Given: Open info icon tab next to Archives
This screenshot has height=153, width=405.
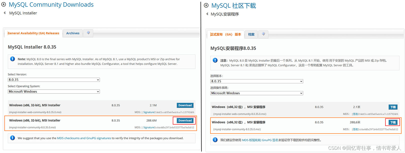Looking at the screenshot, I should tap(88, 33).
